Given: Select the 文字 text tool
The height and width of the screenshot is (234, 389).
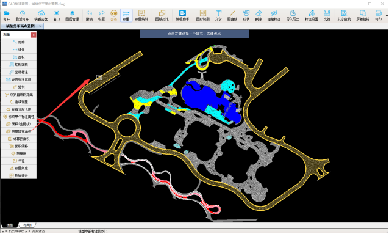Looking at the screenshot, I should tap(218, 15).
